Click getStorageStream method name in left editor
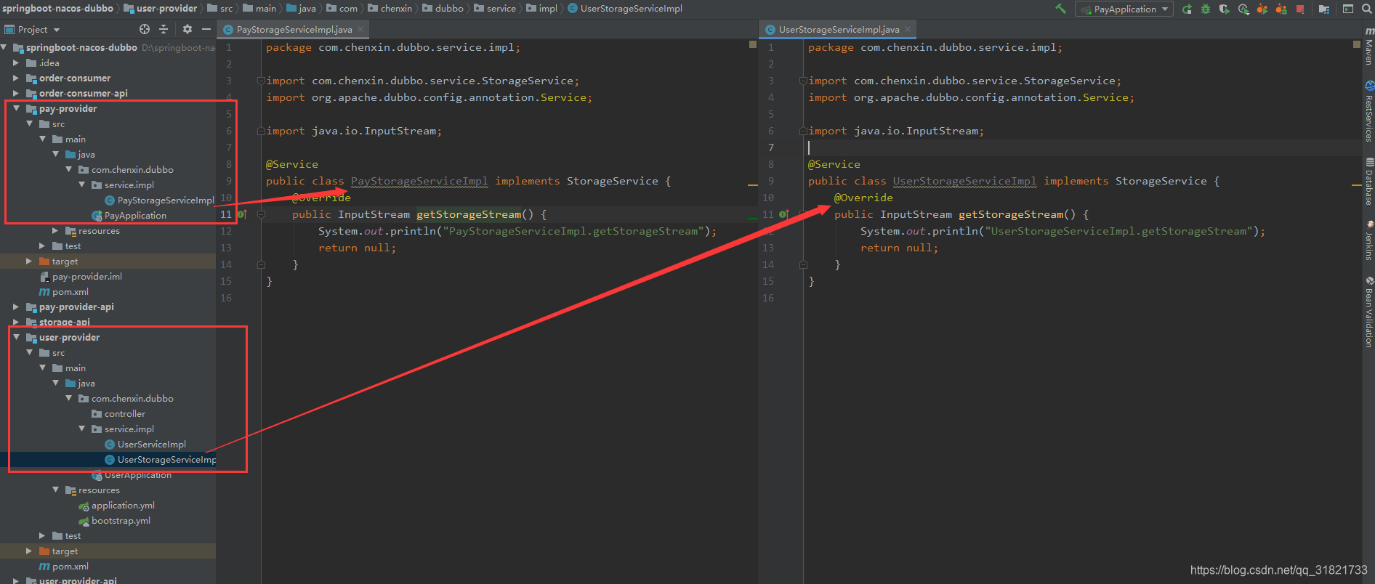This screenshot has height=584, width=1375. [469, 214]
